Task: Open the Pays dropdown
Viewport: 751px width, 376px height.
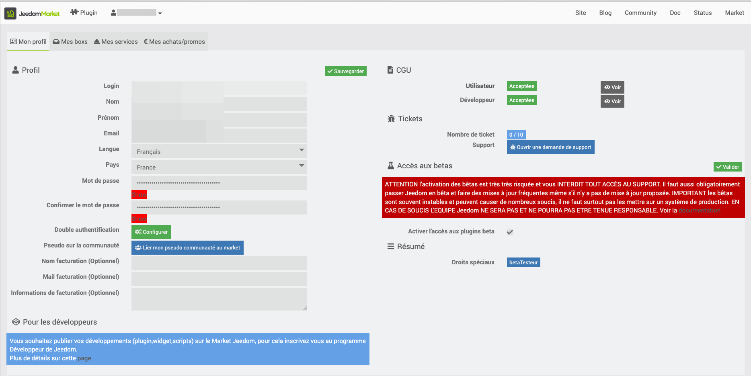Action: point(219,167)
